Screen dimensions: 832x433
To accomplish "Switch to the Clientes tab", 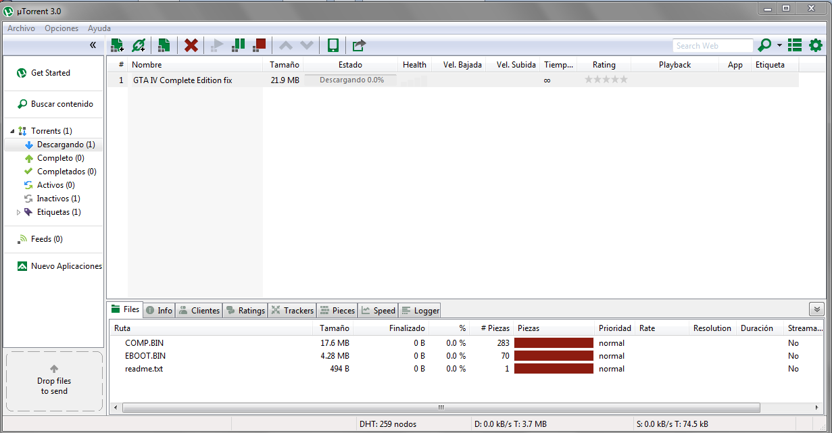I will (x=199, y=311).
